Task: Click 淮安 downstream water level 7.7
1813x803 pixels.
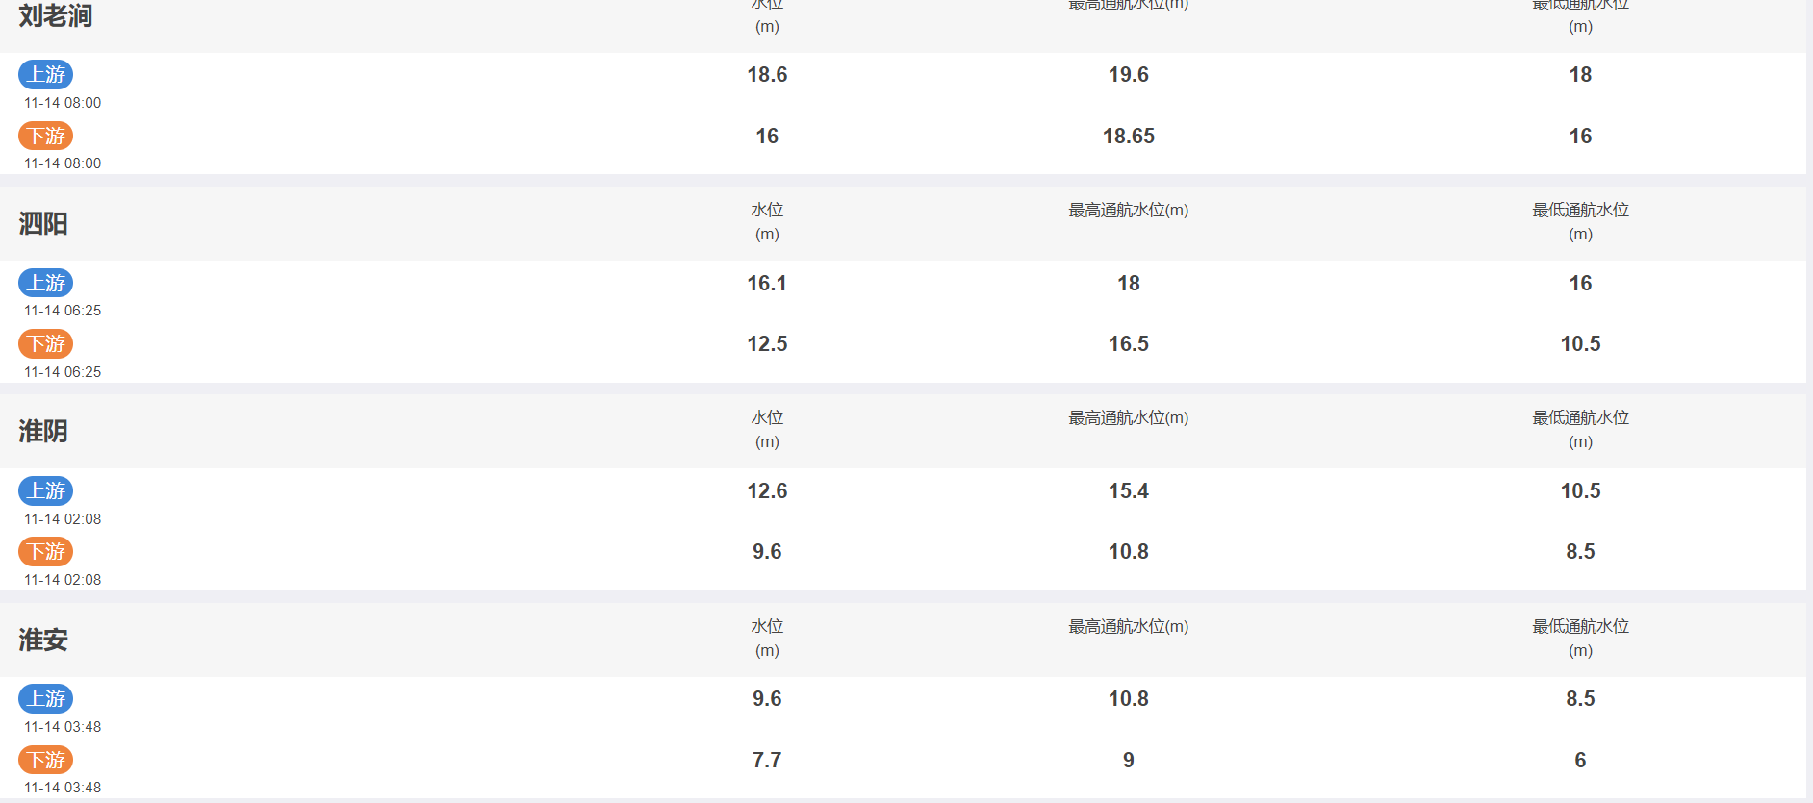Action: click(x=767, y=760)
